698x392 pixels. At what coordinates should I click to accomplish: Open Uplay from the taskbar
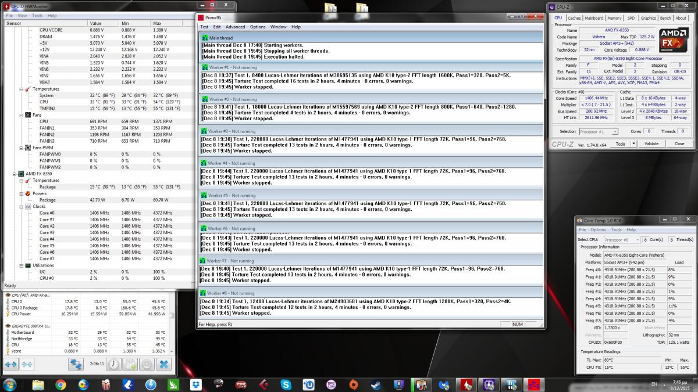click(308, 384)
